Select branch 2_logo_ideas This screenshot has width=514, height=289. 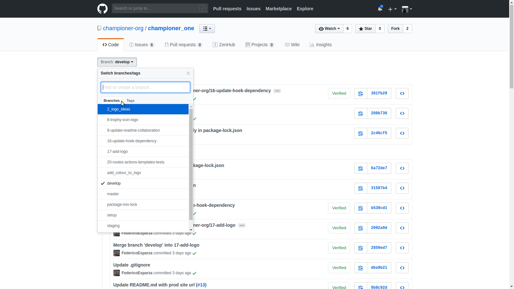click(143, 109)
